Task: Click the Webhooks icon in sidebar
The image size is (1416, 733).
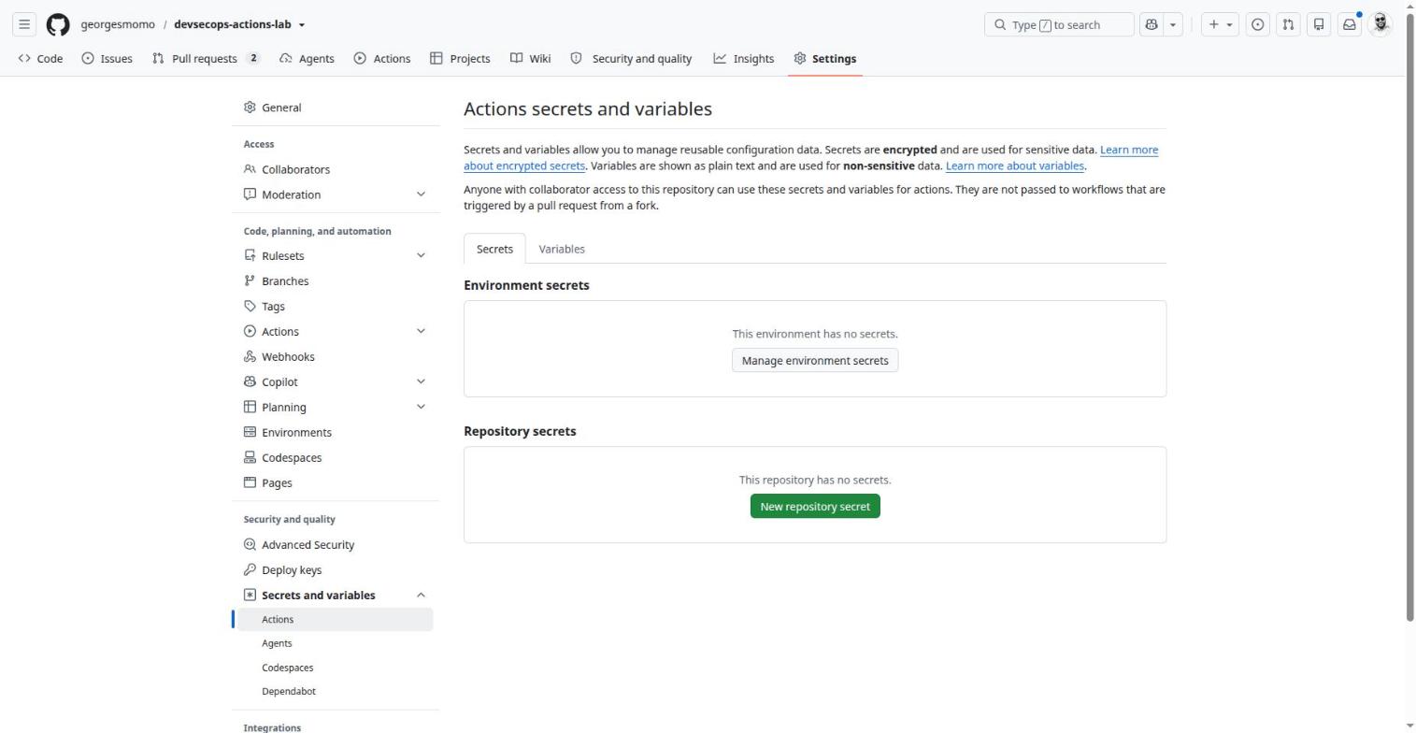Action: [250, 356]
